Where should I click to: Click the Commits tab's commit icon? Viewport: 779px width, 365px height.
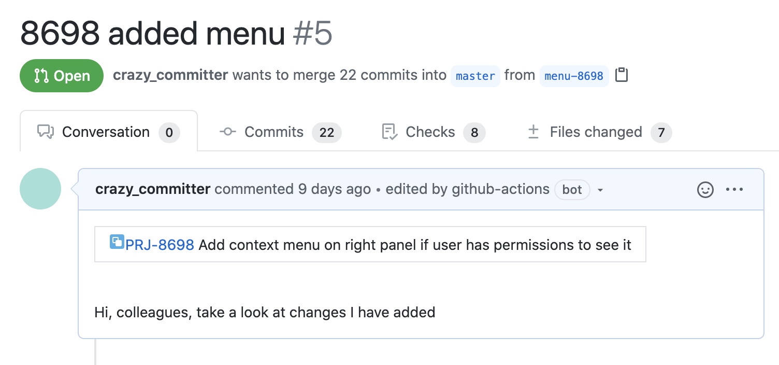point(228,132)
